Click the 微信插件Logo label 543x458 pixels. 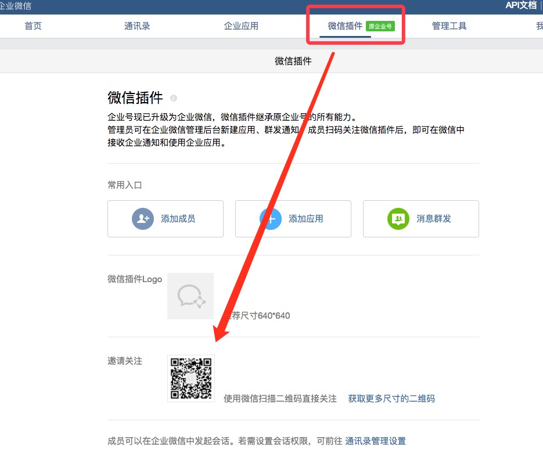[x=135, y=279]
